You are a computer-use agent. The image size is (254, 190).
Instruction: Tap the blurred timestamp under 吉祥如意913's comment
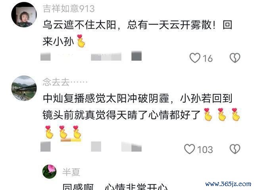[46, 56]
